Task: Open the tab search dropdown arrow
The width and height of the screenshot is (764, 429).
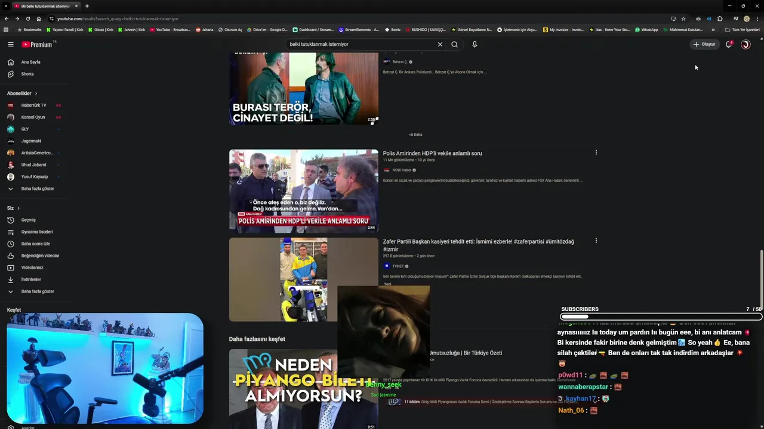Action: coord(6,6)
